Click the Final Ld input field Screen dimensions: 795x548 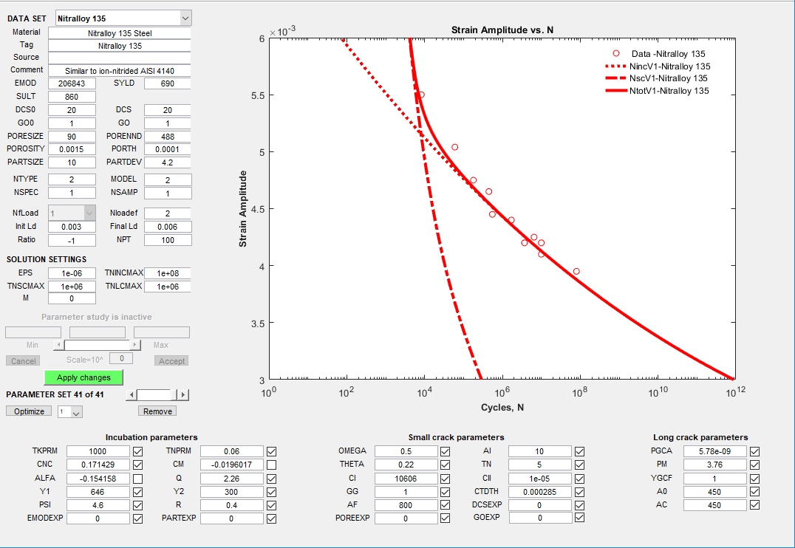click(168, 227)
